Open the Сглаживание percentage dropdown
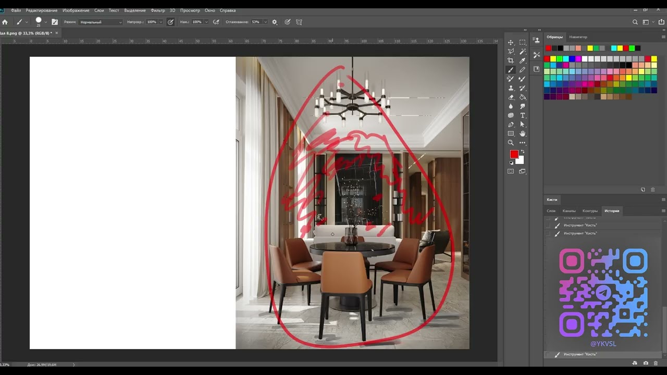 [x=266, y=22]
